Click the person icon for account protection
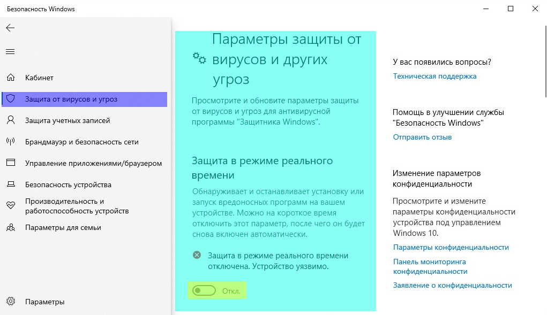The width and height of the screenshot is (547, 315). (10, 120)
